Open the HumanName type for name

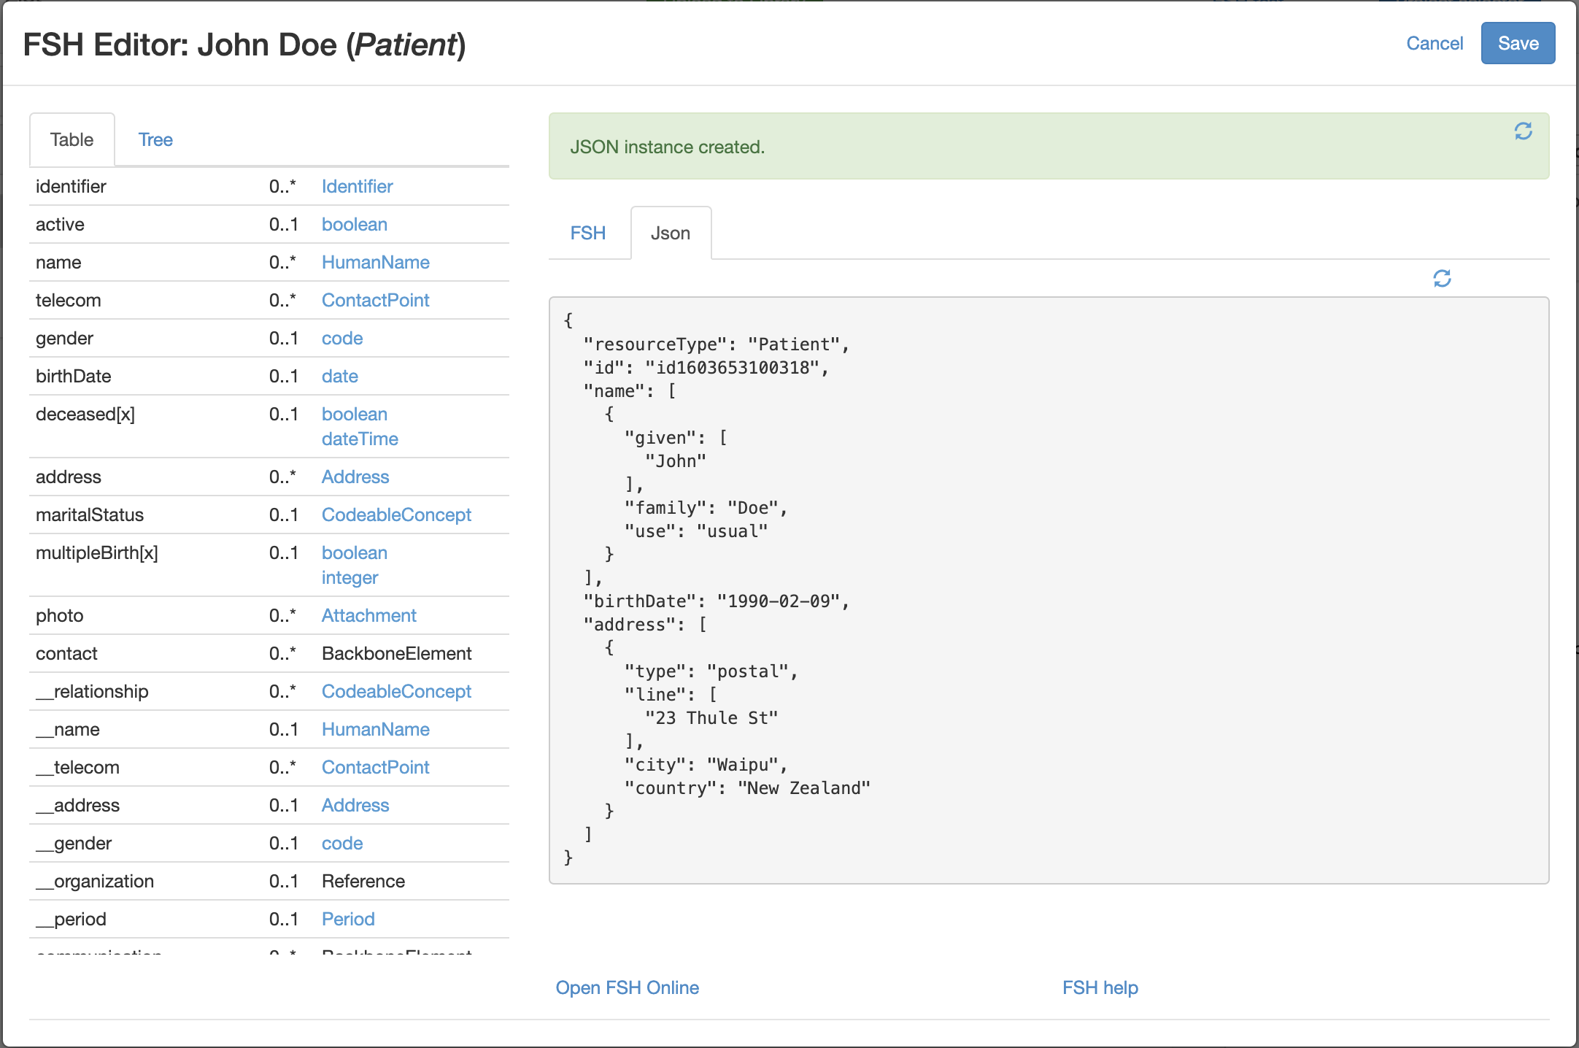[x=375, y=262]
